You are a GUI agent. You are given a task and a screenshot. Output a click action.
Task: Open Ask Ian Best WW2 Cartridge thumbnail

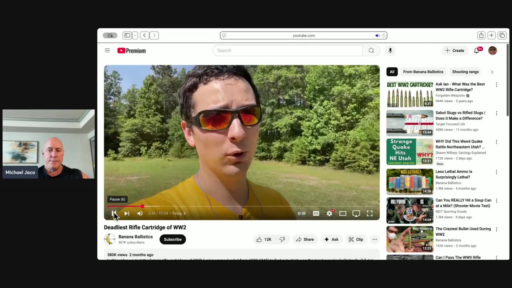click(x=410, y=94)
